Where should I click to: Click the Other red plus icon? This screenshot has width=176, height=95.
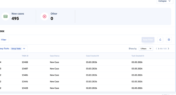45,16
